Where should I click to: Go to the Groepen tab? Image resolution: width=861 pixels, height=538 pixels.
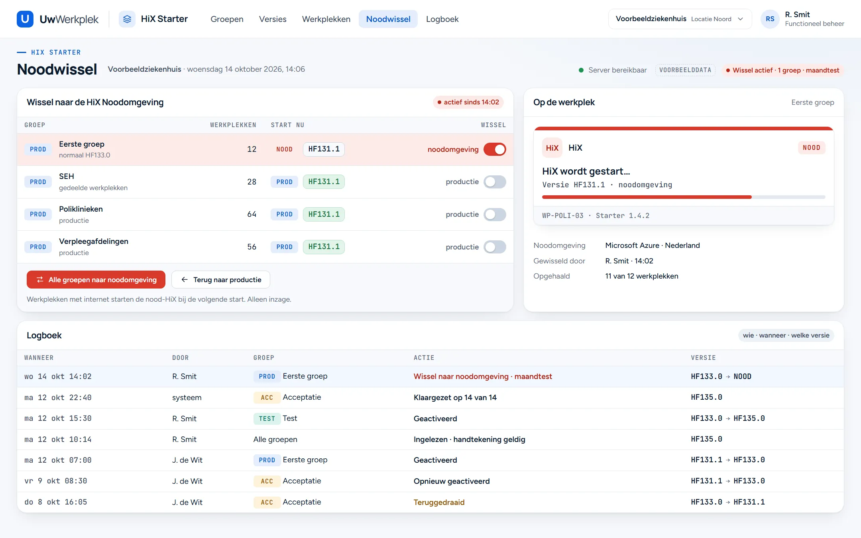click(227, 19)
